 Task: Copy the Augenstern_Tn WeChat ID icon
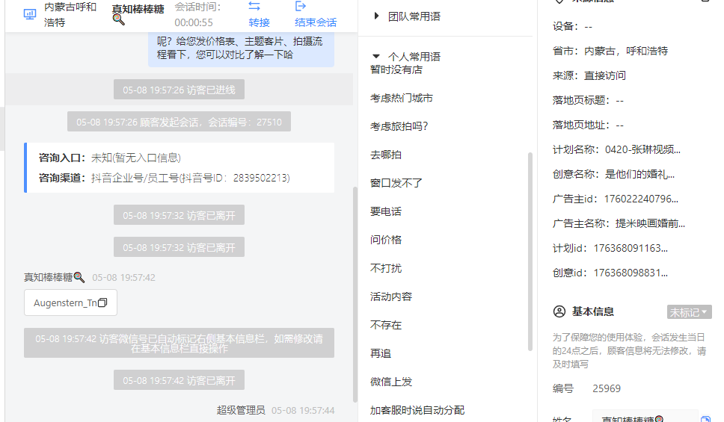(x=102, y=302)
